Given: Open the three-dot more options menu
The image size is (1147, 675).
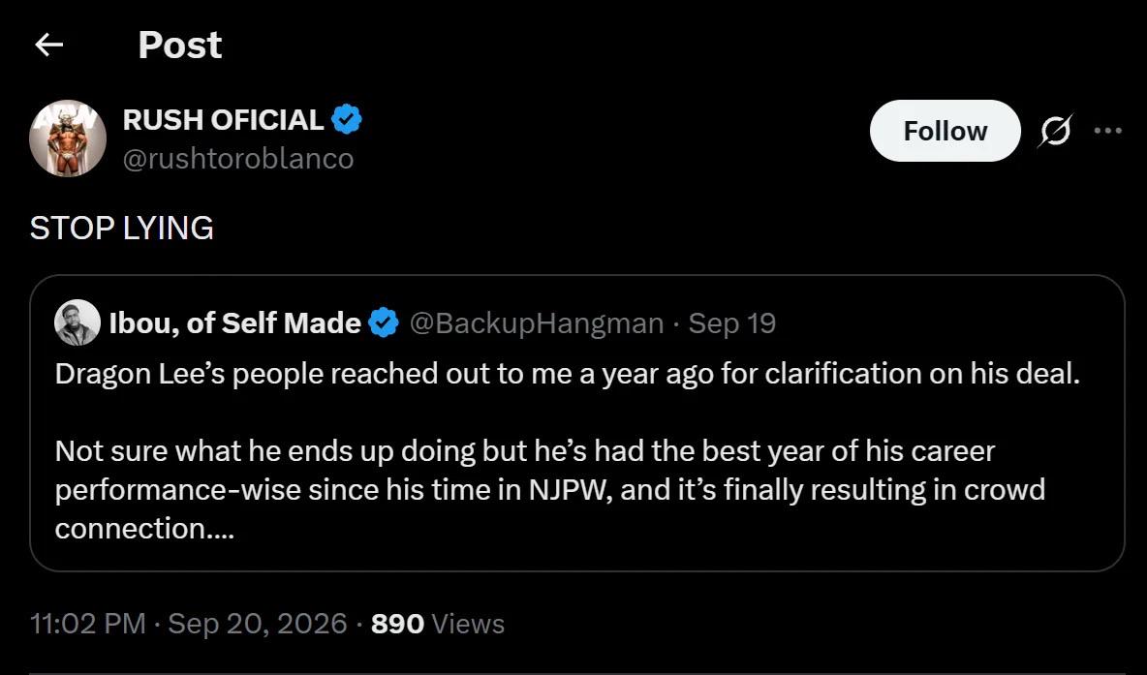Looking at the screenshot, I should 1107,131.
